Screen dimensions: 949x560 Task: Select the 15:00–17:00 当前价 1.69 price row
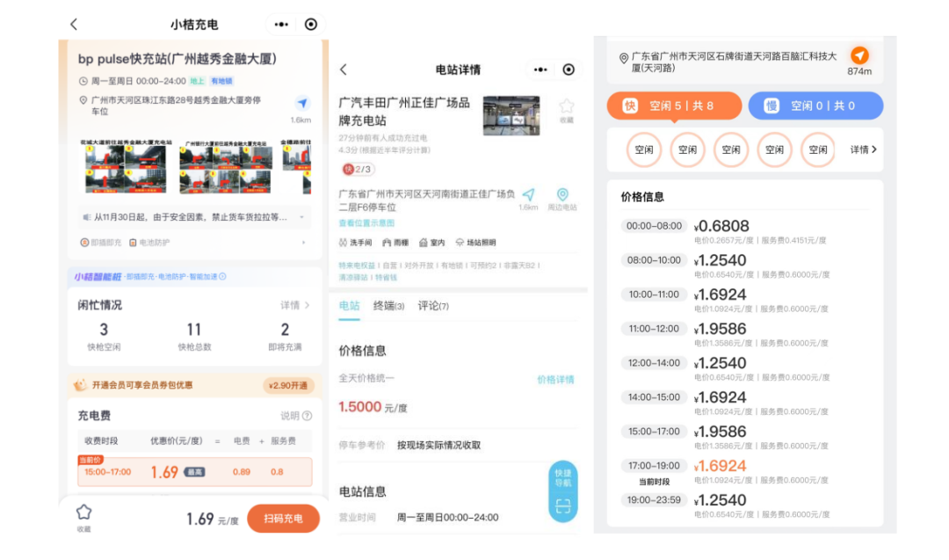(195, 471)
